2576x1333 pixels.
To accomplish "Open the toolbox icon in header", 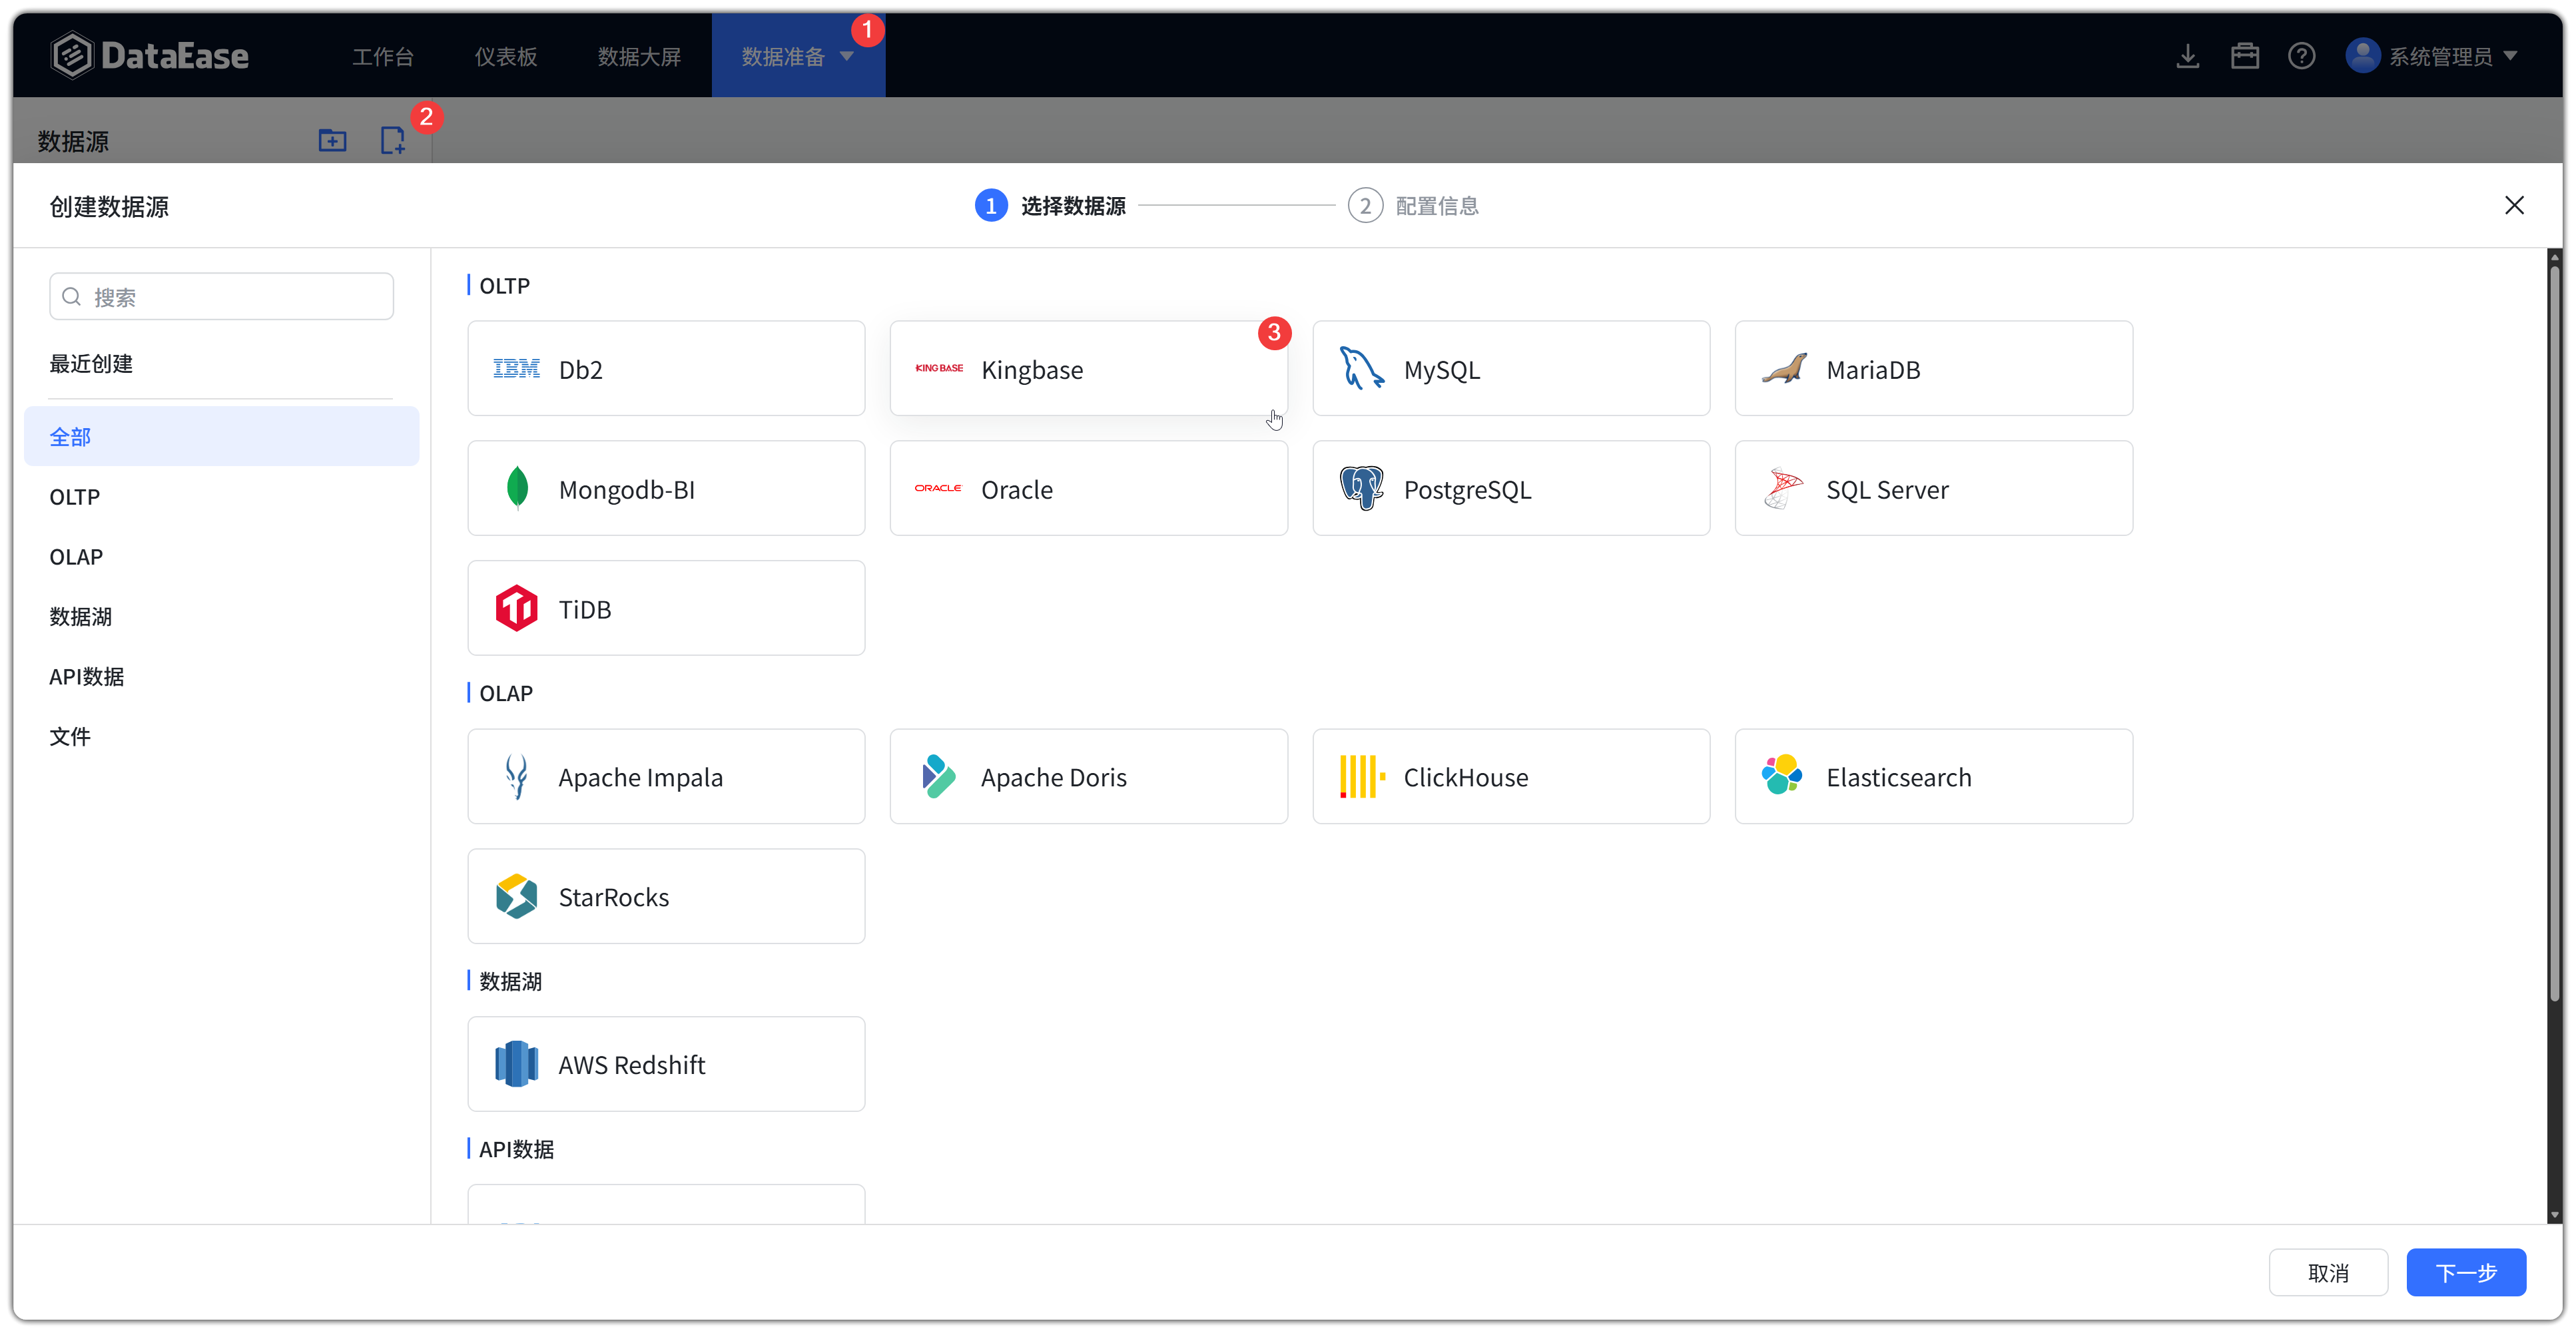I will (2244, 56).
